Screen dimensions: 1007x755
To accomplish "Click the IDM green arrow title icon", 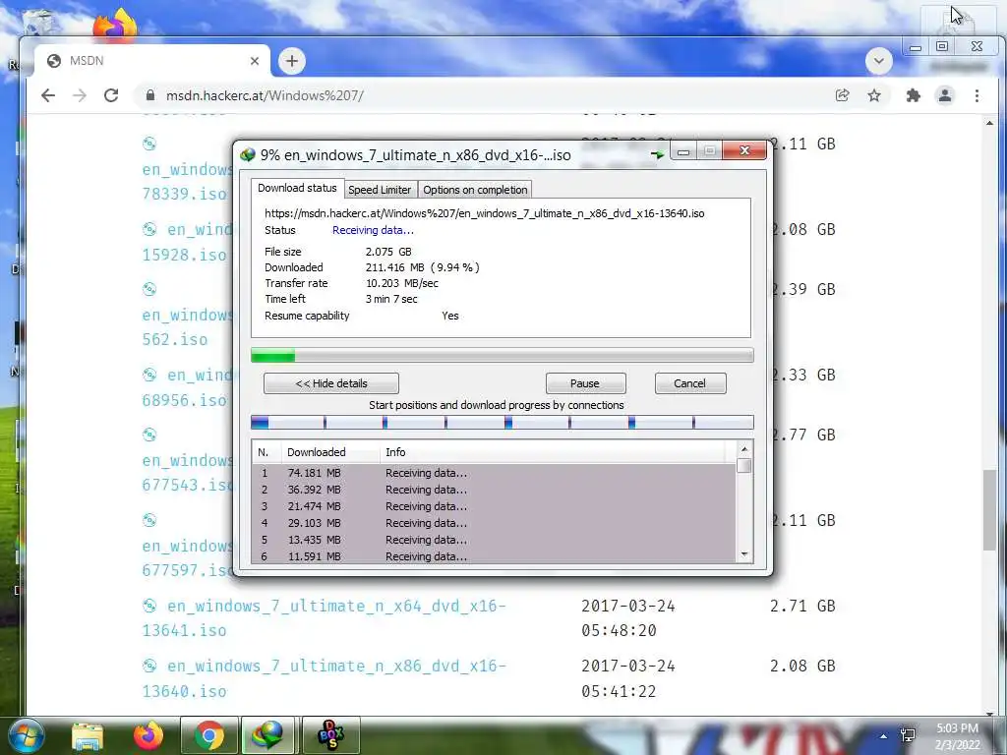I will [657, 154].
